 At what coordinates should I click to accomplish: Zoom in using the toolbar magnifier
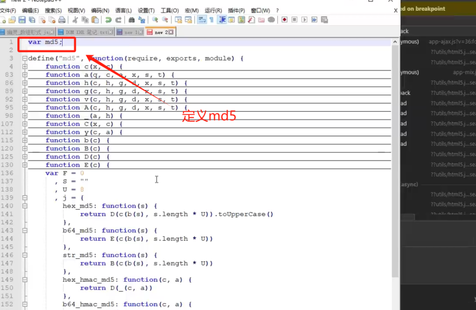(x=155, y=20)
